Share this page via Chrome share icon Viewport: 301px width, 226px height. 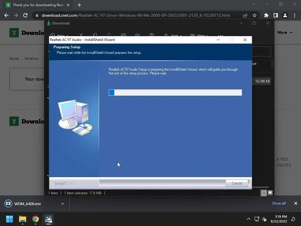(x=245, y=15)
